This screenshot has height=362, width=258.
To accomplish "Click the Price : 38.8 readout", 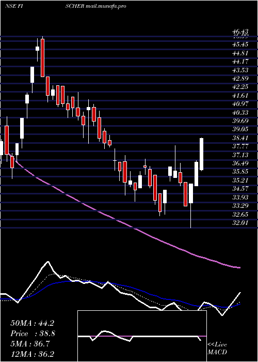I will pos(33,334).
